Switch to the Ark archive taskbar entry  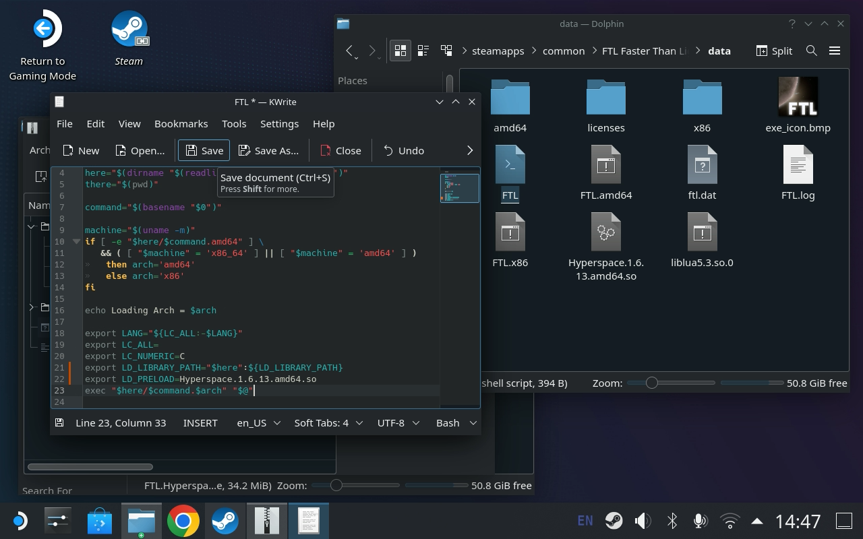click(267, 521)
